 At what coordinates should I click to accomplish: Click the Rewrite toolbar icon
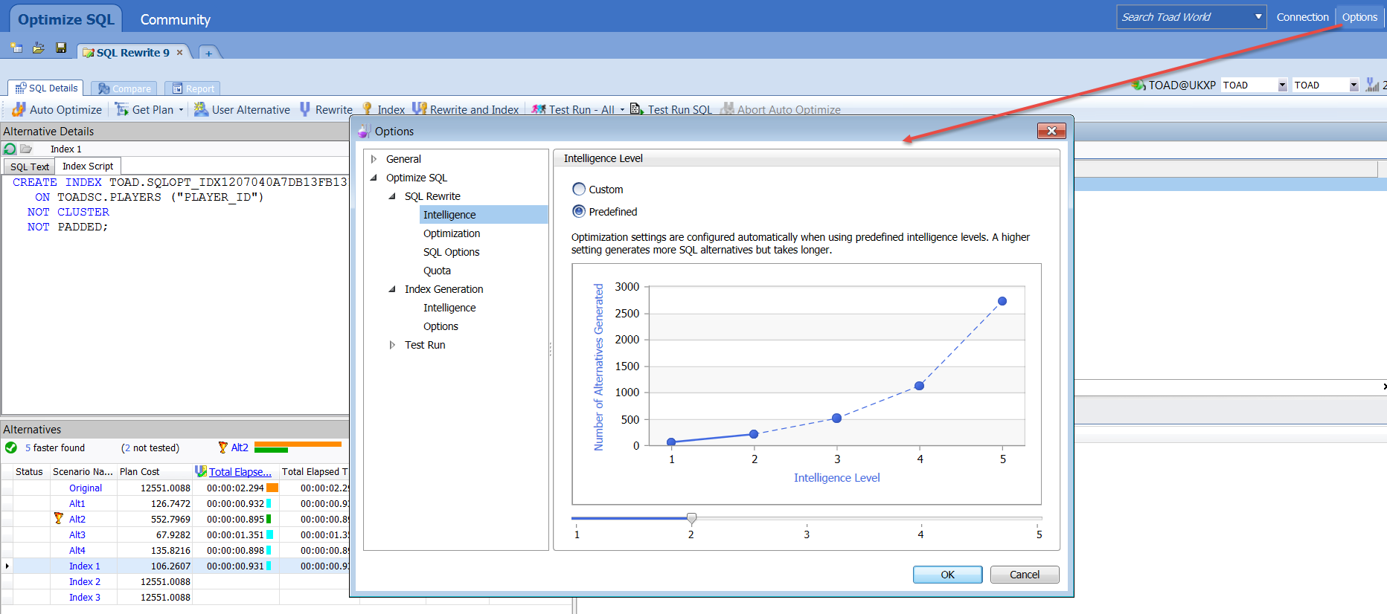[305, 109]
